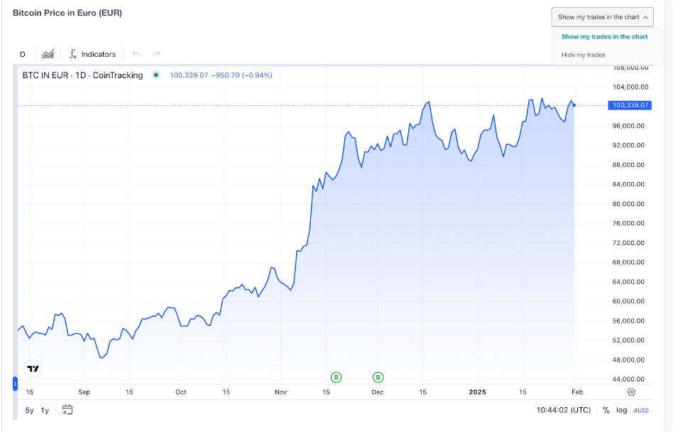Open time axis settings gear icon

pos(631,391)
